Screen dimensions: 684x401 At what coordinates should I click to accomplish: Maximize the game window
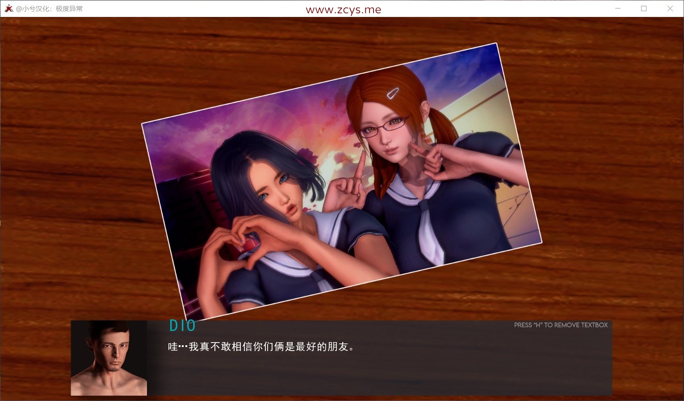(x=644, y=8)
